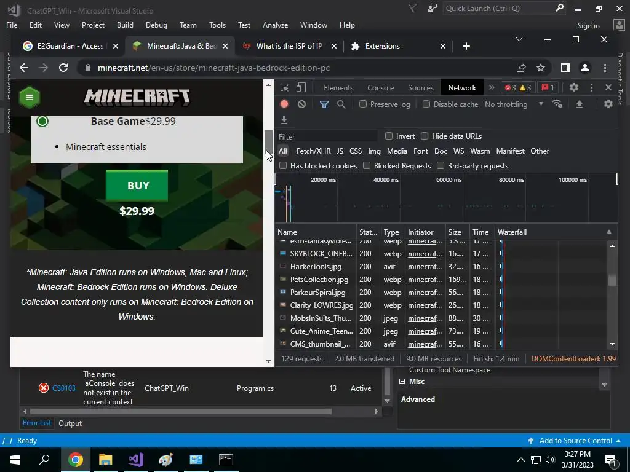630x472 pixels.
Task: Open the Chrome profile avatar
Action: coord(585,68)
